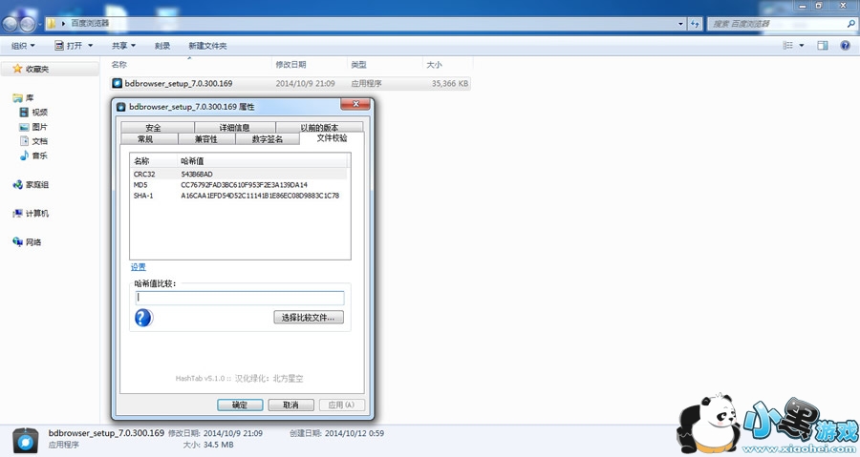Click the 计算机 computer icon
The image size is (860, 457).
[17, 214]
